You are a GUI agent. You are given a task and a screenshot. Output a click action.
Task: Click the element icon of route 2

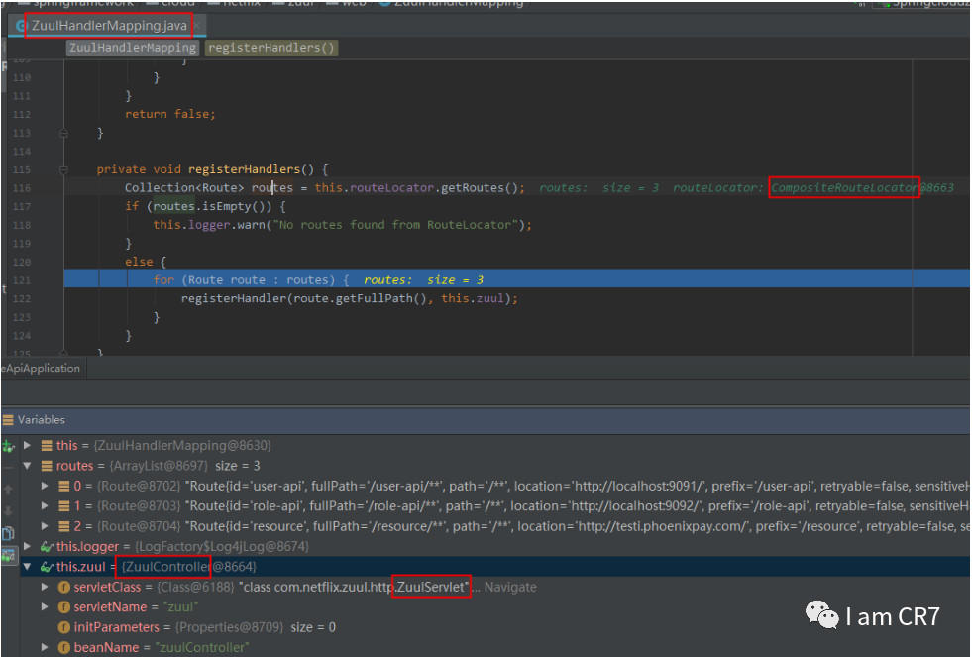click(63, 527)
